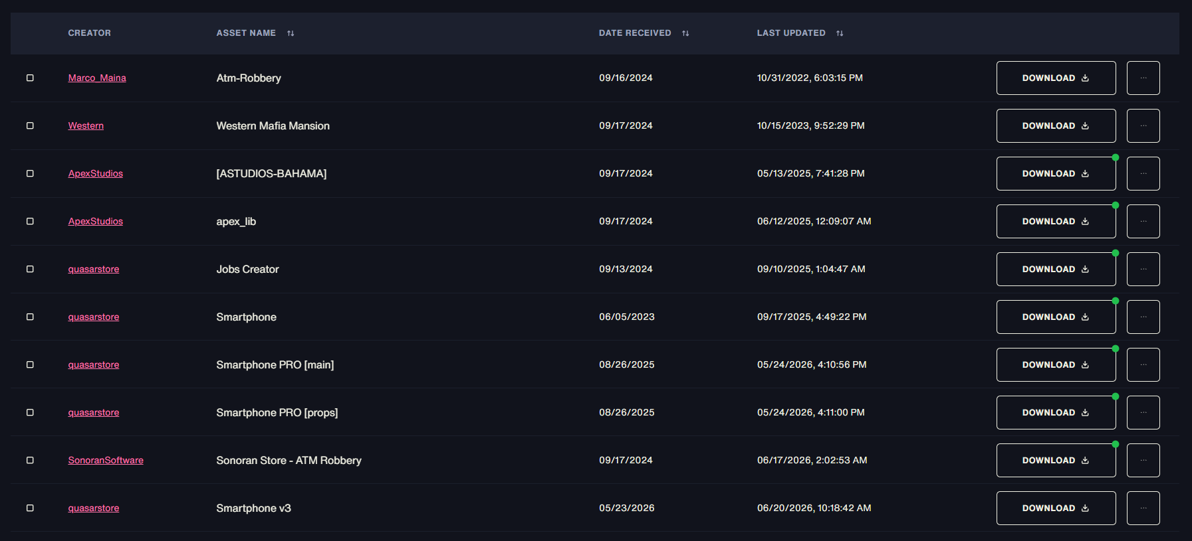The width and height of the screenshot is (1192, 541).
Task: Click the Sonoran Store - ATM Robbery name
Action: point(289,460)
